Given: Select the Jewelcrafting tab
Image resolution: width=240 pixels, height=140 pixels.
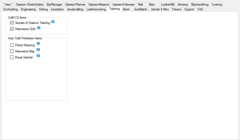Looking at the screenshot, I should tap(75, 9).
